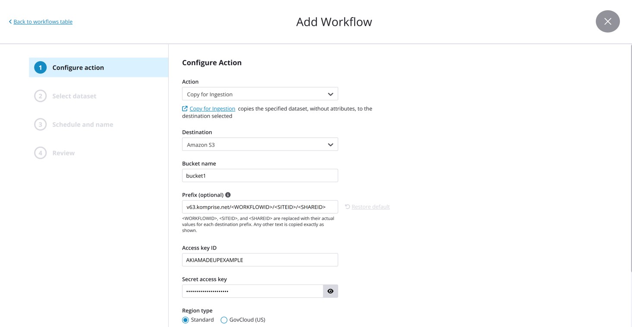Open the Action dropdown
This screenshot has height=327, width=632.
260,94
